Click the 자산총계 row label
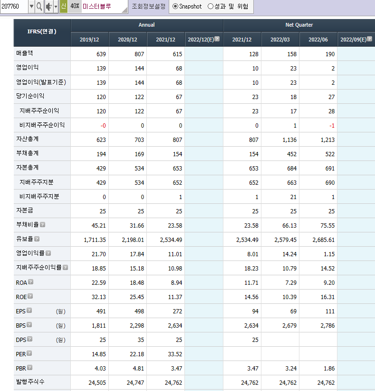The image size is (375, 391). click(x=28, y=139)
